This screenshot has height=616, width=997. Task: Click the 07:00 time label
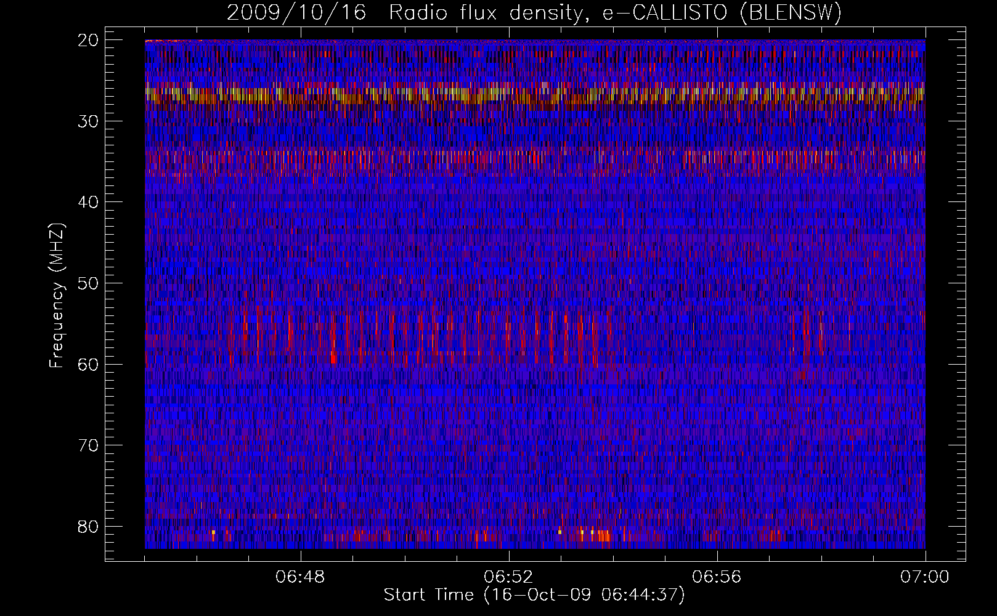[x=925, y=577]
